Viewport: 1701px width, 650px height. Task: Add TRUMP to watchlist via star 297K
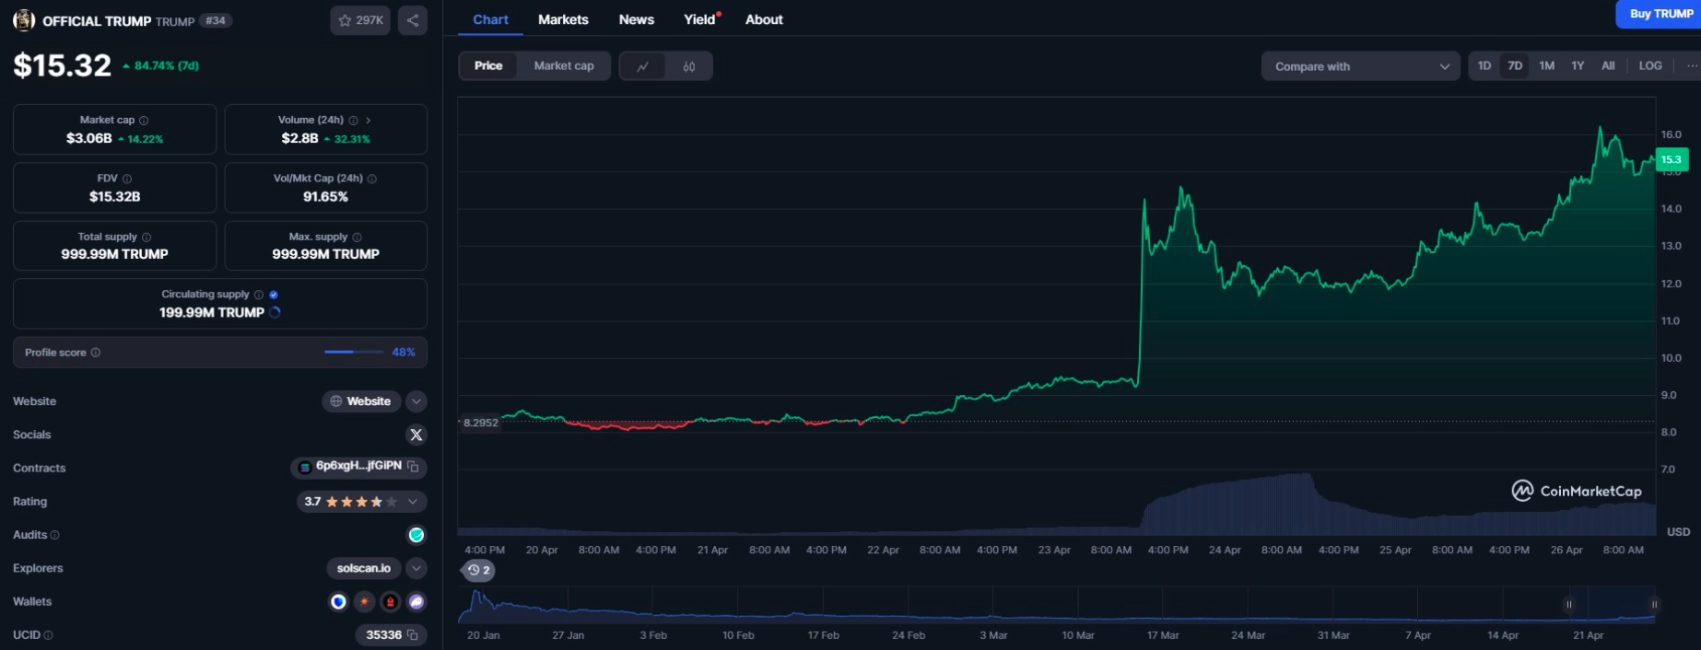360,20
